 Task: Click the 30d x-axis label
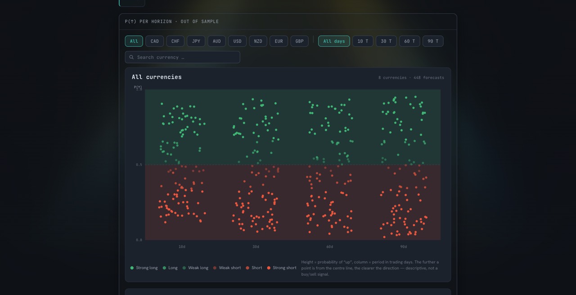256,247
